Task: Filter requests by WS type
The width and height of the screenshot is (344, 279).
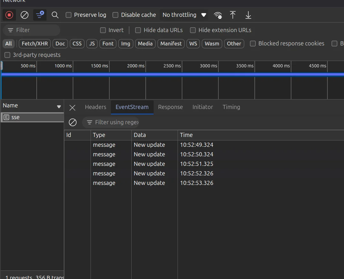Action: (193, 44)
